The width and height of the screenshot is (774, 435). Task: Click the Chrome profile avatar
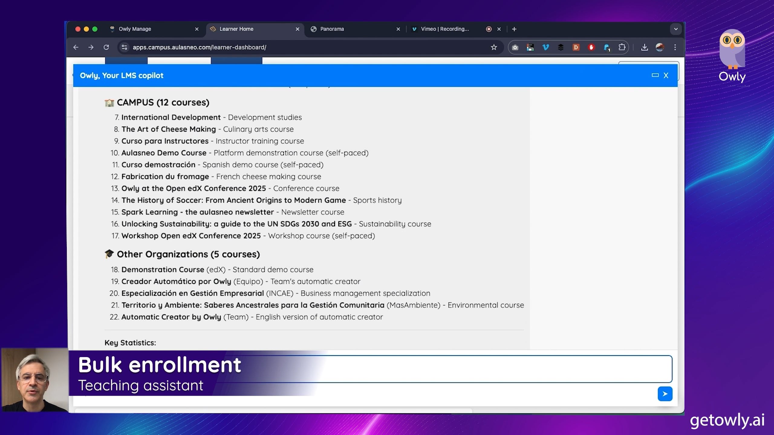click(x=660, y=47)
